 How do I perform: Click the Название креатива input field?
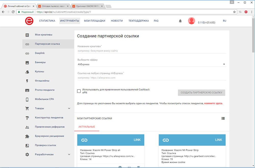tap(151, 51)
